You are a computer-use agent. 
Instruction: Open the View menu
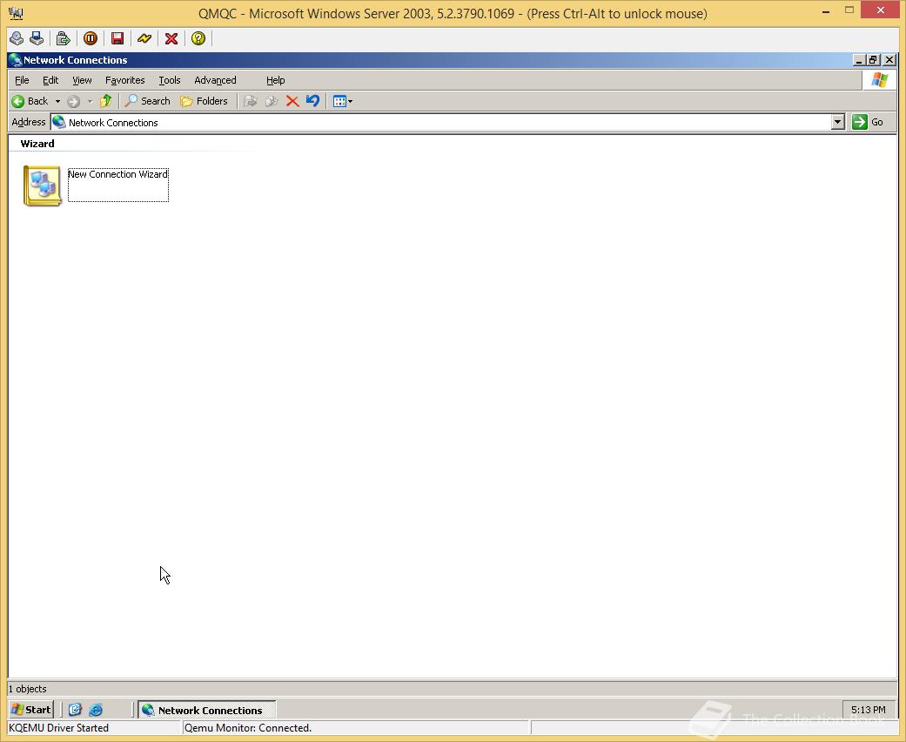(82, 80)
